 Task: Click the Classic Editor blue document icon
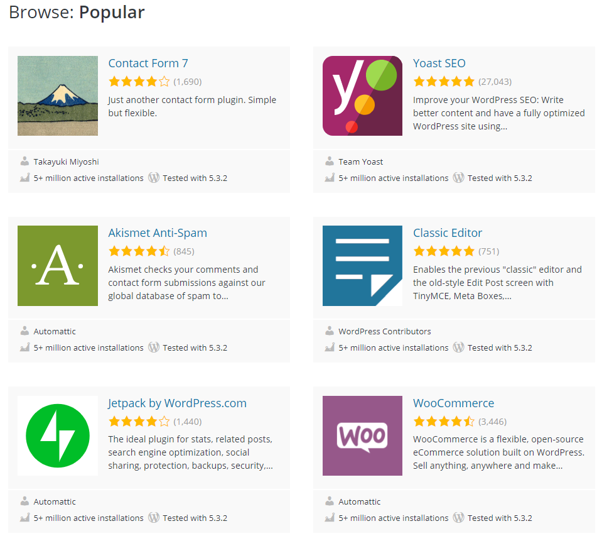tap(362, 266)
